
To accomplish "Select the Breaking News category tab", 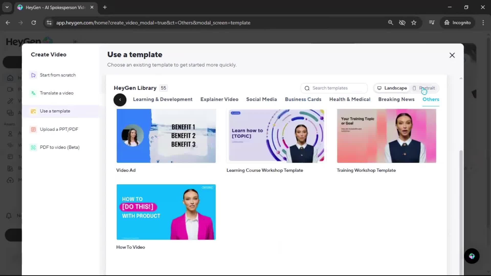I will pos(396,99).
